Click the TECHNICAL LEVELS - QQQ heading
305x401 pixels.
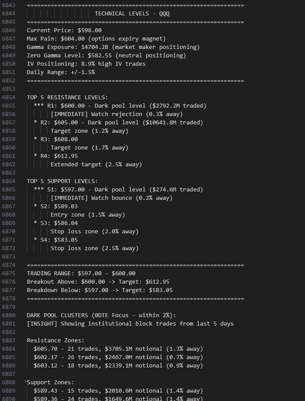(132, 13)
